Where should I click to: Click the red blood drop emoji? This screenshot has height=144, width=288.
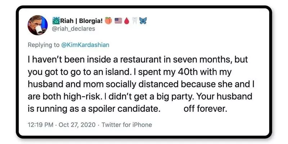126,21
